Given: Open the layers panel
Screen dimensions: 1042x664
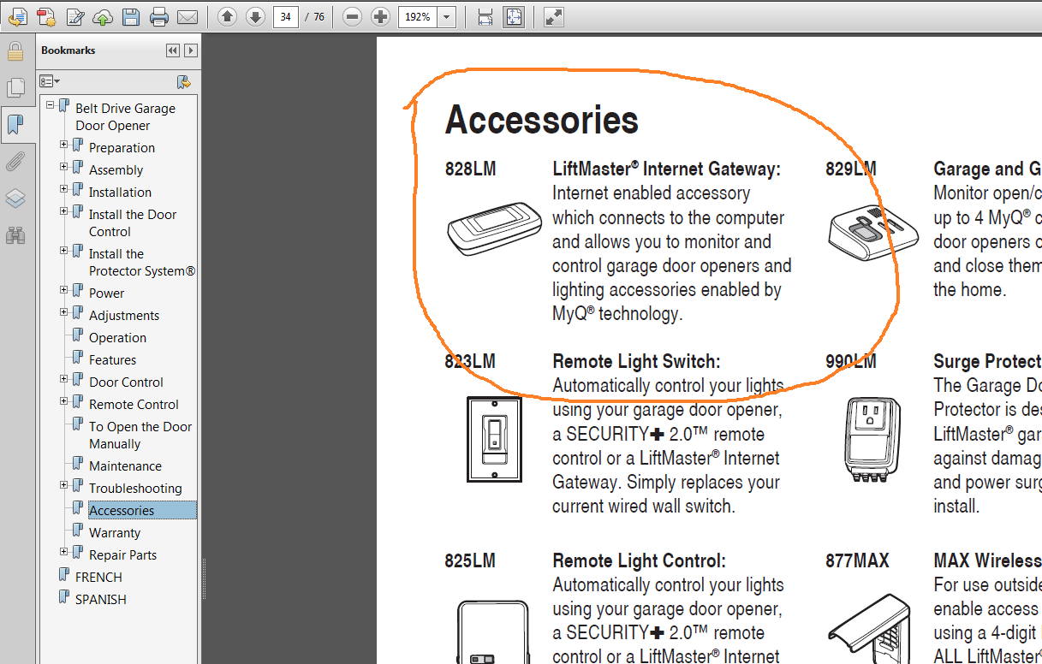Looking at the screenshot, I should coord(15,199).
